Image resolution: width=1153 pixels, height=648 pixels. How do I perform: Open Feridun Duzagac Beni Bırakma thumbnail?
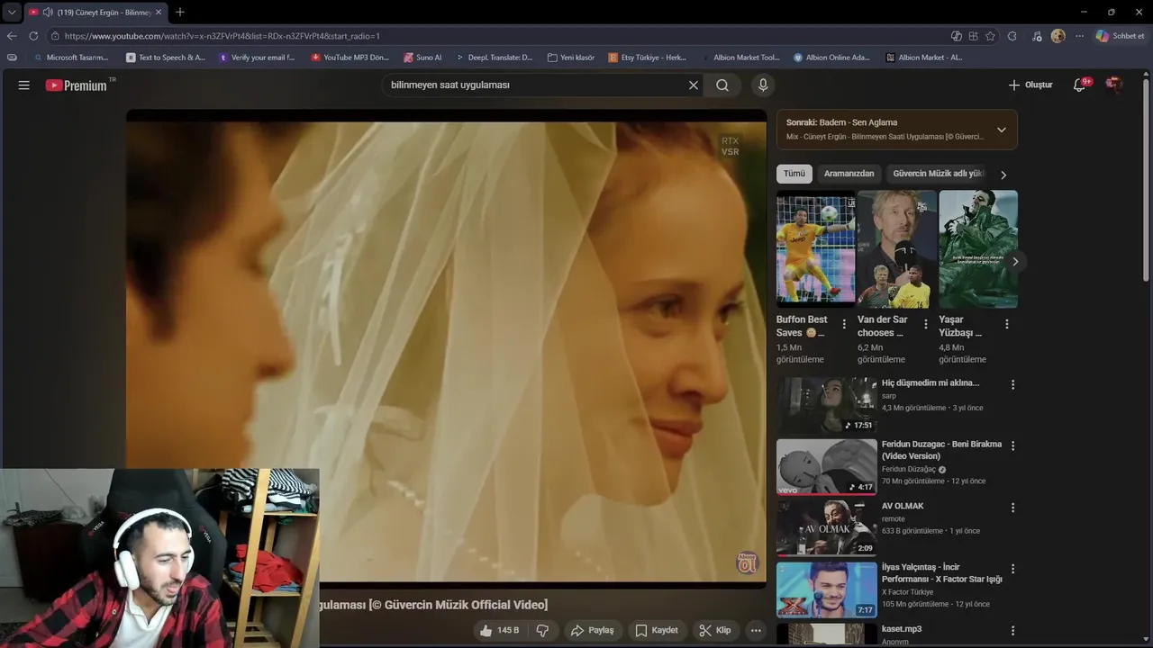tap(827, 466)
